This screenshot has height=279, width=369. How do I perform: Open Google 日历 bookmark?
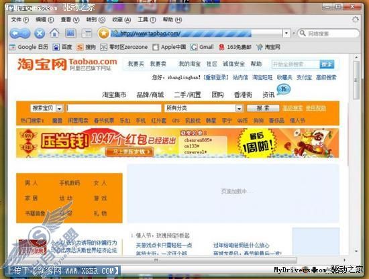click(29, 47)
